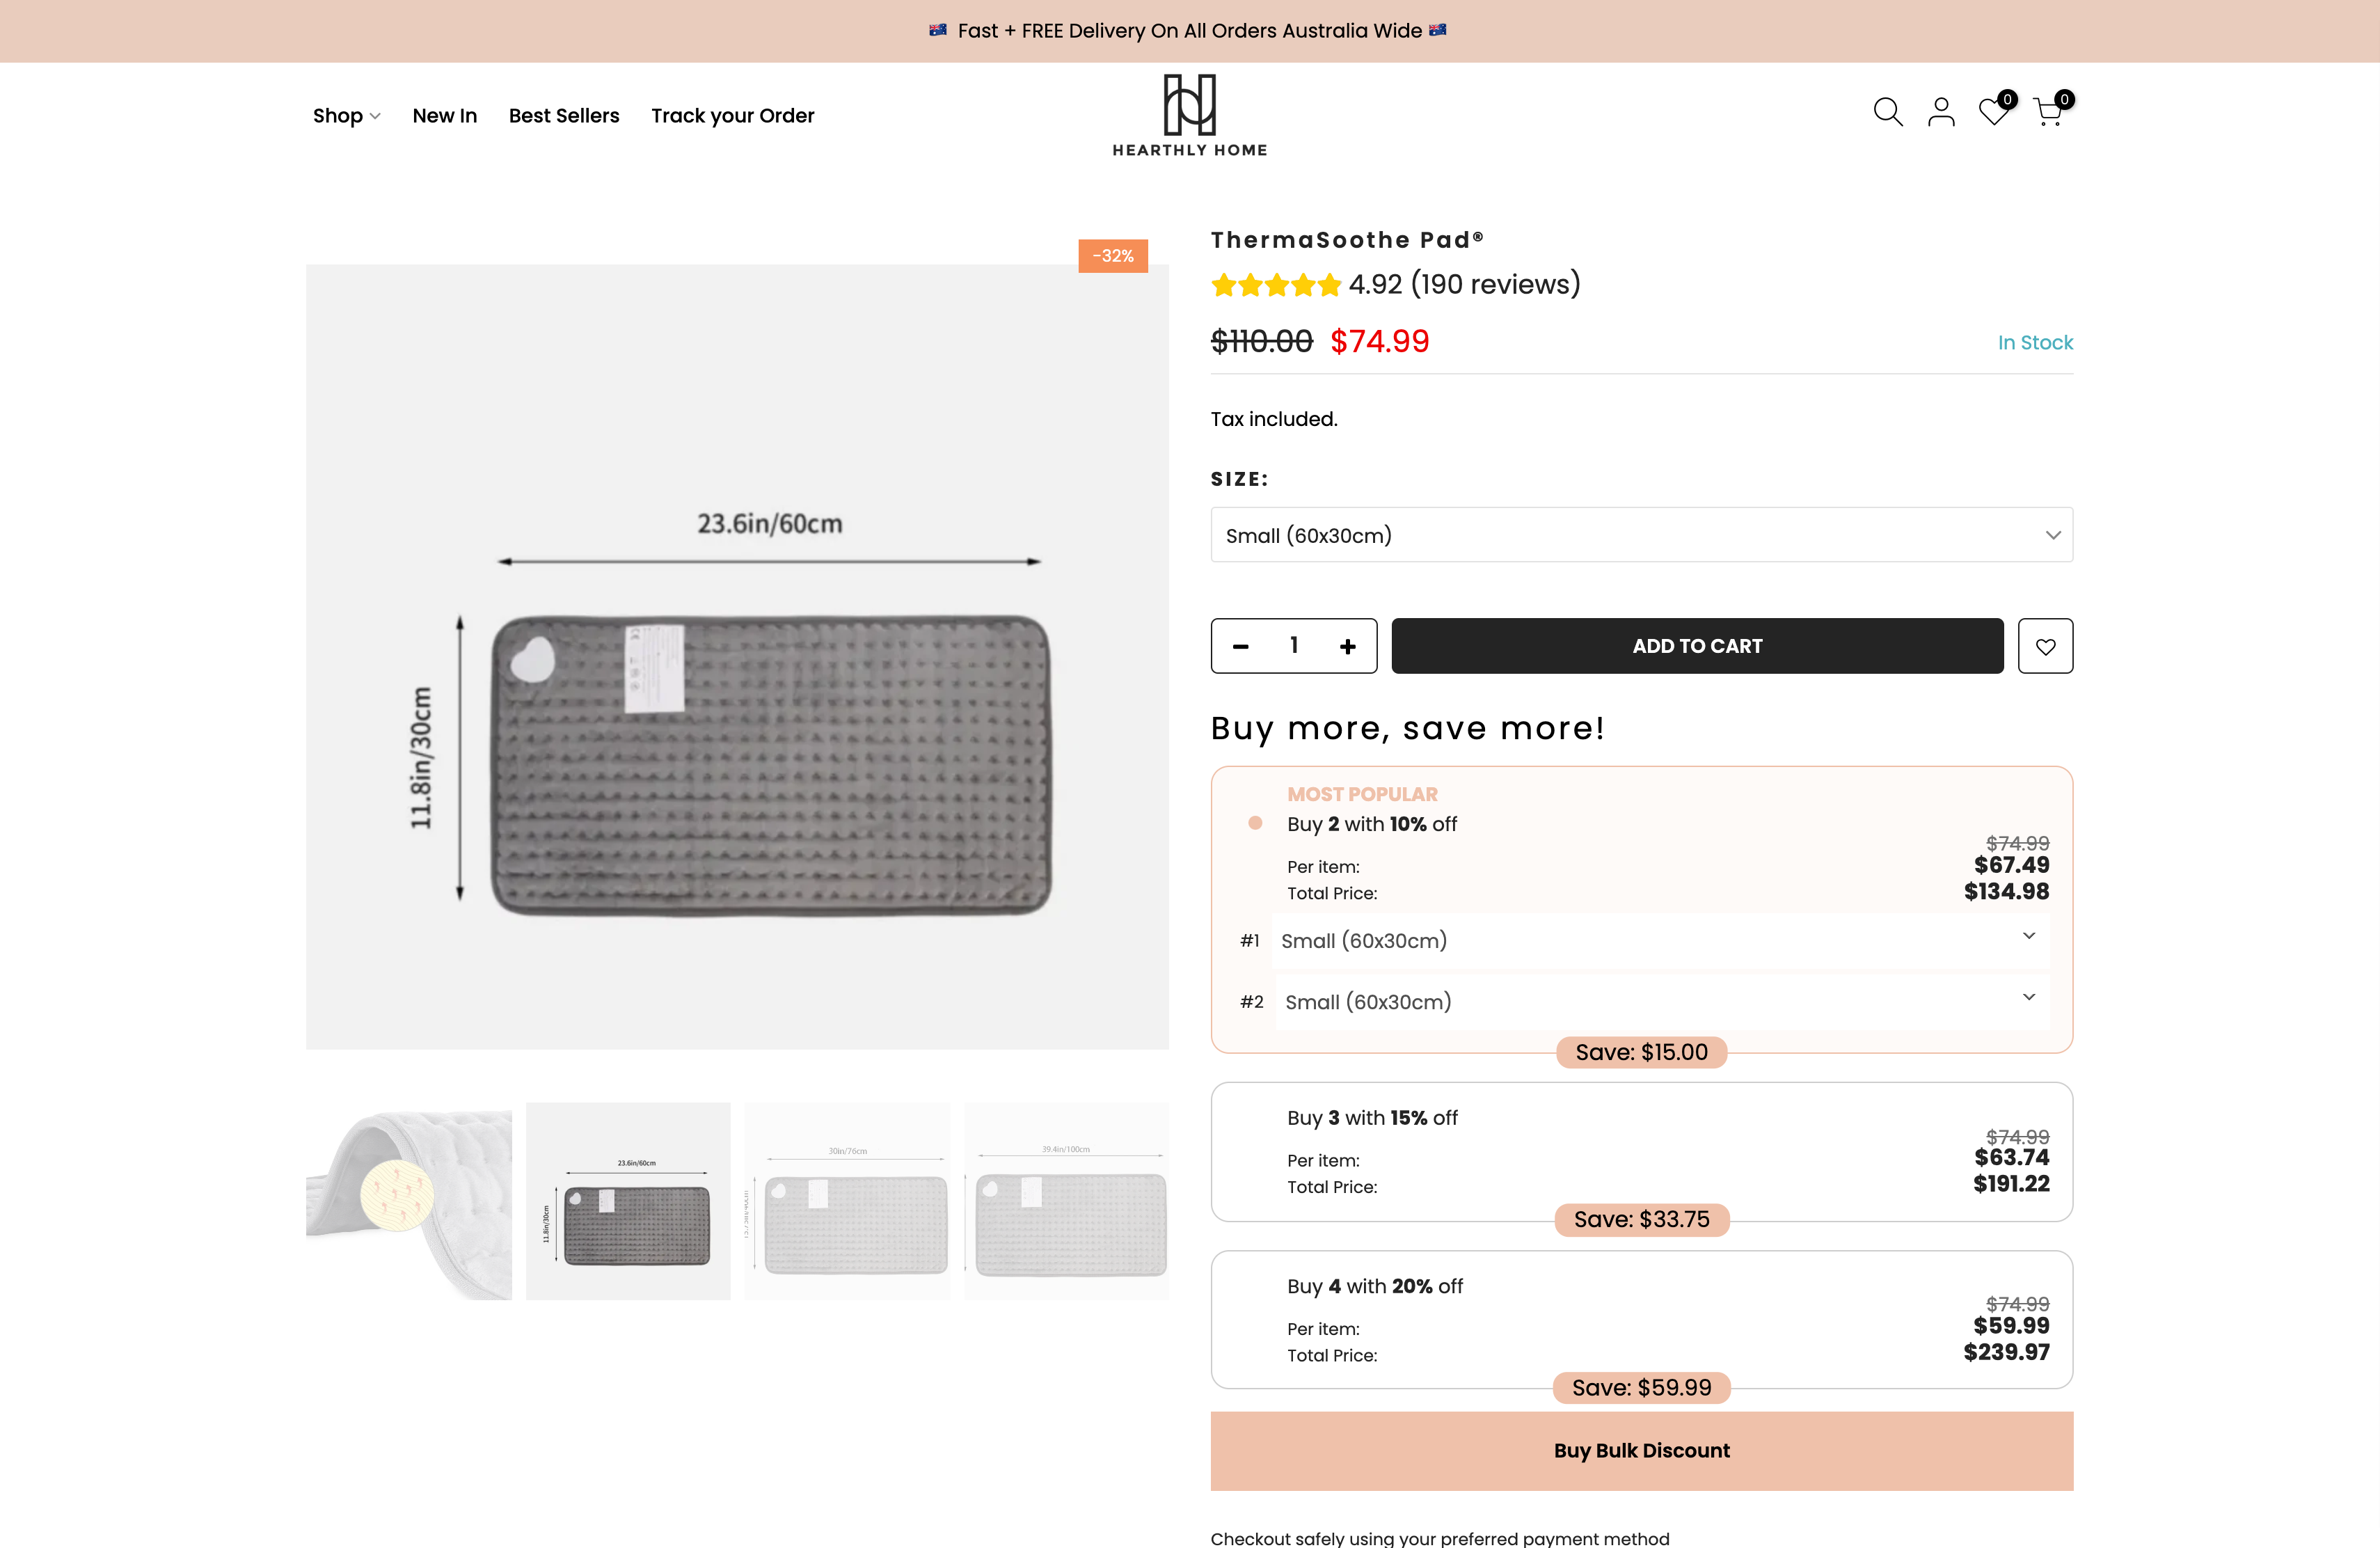
Task: Open the SIZE dropdown showing Small (60x30cm)
Action: (x=1641, y=535)
